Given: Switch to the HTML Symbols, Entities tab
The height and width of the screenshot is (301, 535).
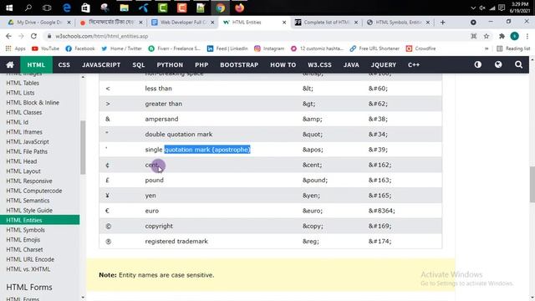Looking at the screenshot, I should click(398, 23).
